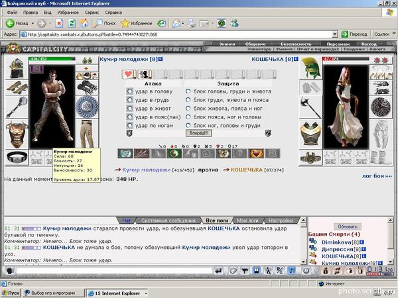398x298 pixels.
Task: Click the 'Переход' Go button
Action: (355, 34)
